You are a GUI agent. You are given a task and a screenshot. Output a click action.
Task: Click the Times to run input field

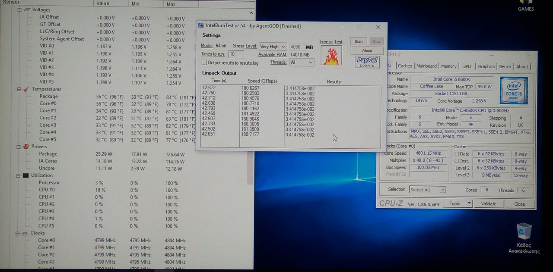coord(236,54)
